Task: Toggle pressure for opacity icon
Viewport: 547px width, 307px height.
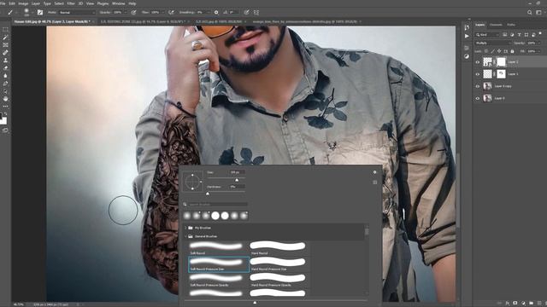Action: [133, 12]
